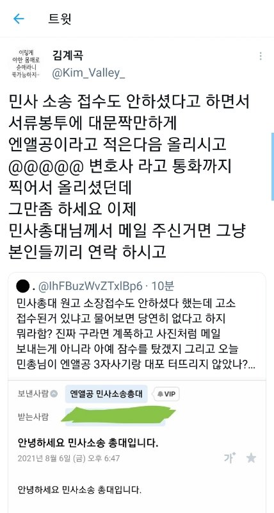This screenshot has height=513, width=274.
Task: Adjust font size with 가+ icon
Action: [230, 458]
